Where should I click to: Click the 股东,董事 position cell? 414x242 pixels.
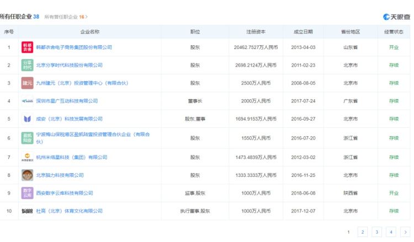pyautogui.click(x=195, y=119)
